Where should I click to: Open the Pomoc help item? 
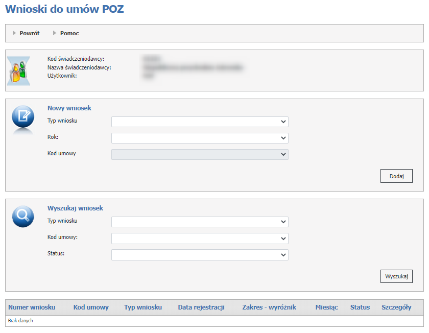pyautogui.click(x=69, y=33)
